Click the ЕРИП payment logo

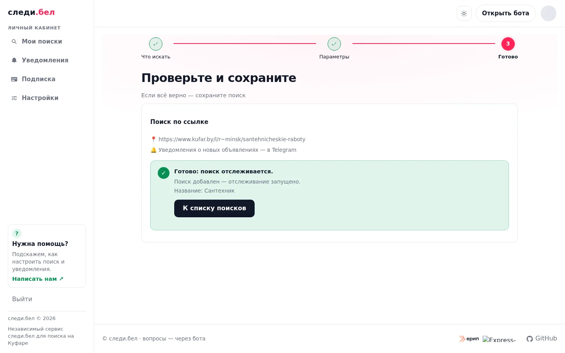coord(469,338)
